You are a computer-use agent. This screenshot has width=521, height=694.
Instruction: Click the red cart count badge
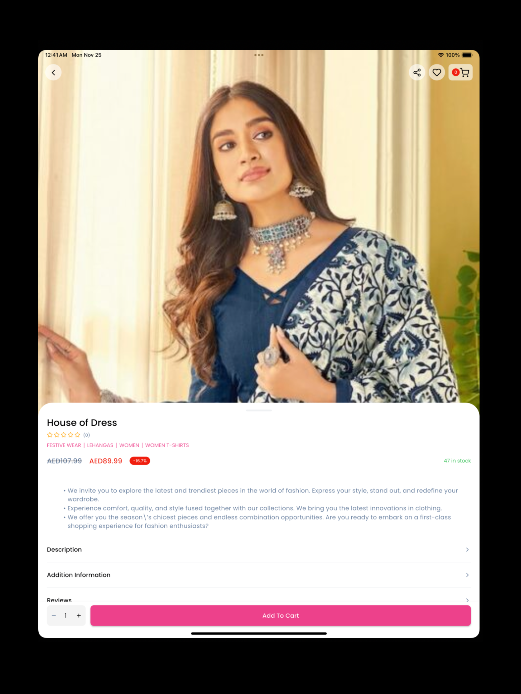pos(455,72)
